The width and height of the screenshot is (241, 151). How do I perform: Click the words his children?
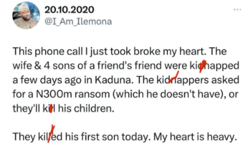pos(86,108)
